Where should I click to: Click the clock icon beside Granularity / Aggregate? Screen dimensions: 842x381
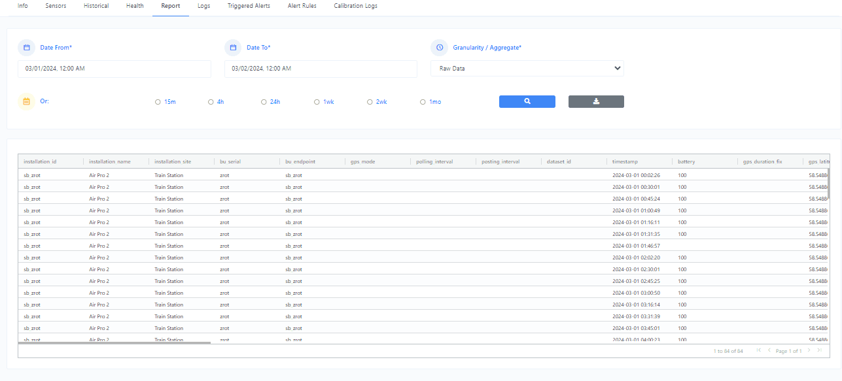pyautogui.click(x=440, y=48)
